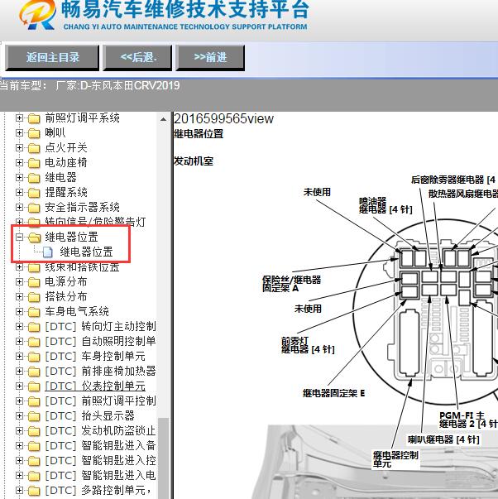498x499 pixels.
Task: Click the 提醒系统 folder icon
Action: coord(34,193)
